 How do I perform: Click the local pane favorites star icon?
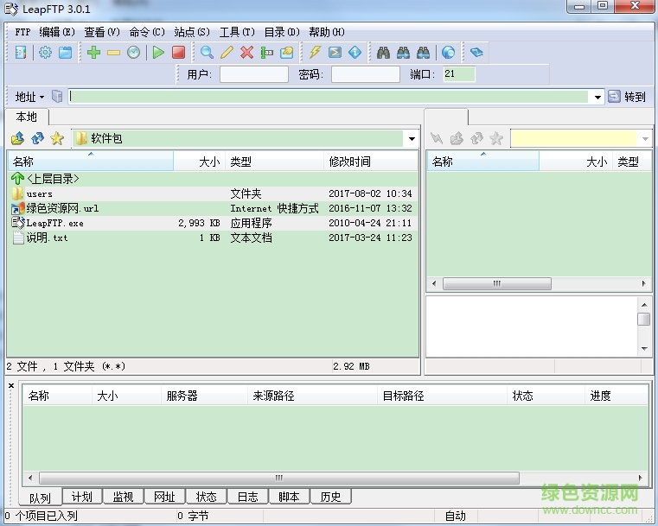pos(57,138)
